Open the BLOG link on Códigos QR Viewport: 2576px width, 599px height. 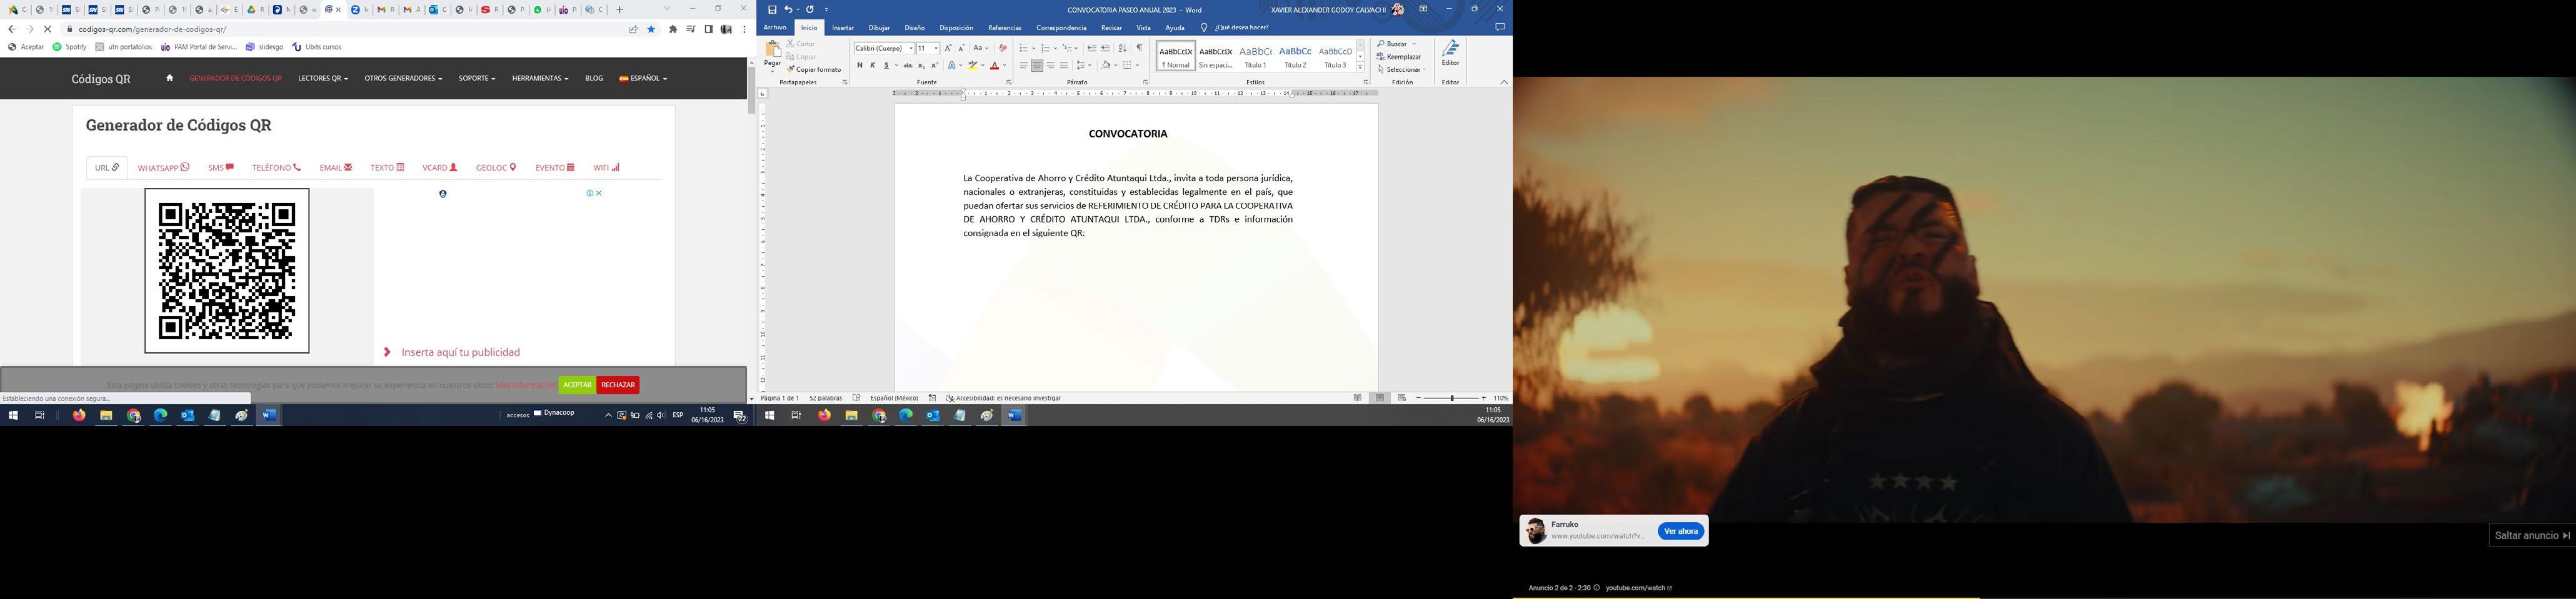click(594, 78)
